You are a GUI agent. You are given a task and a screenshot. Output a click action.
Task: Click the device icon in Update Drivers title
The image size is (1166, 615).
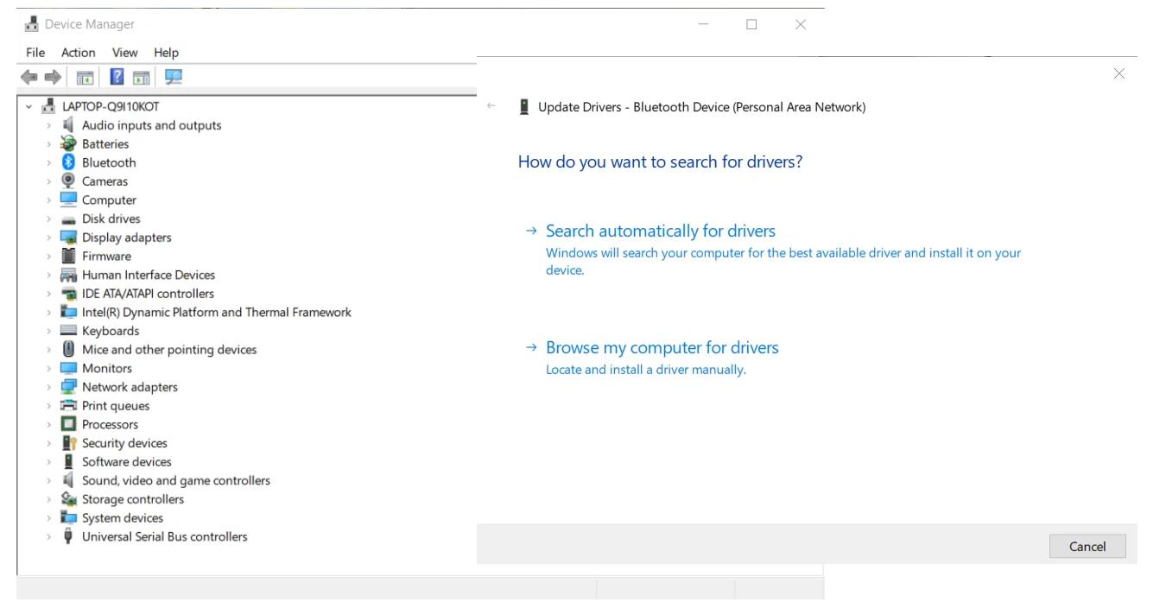tap(523, 107)
